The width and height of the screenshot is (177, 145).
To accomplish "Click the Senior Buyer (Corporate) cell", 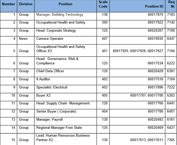I will point(65,113).
